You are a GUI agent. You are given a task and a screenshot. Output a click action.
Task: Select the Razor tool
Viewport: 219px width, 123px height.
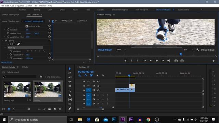[70, 95]
